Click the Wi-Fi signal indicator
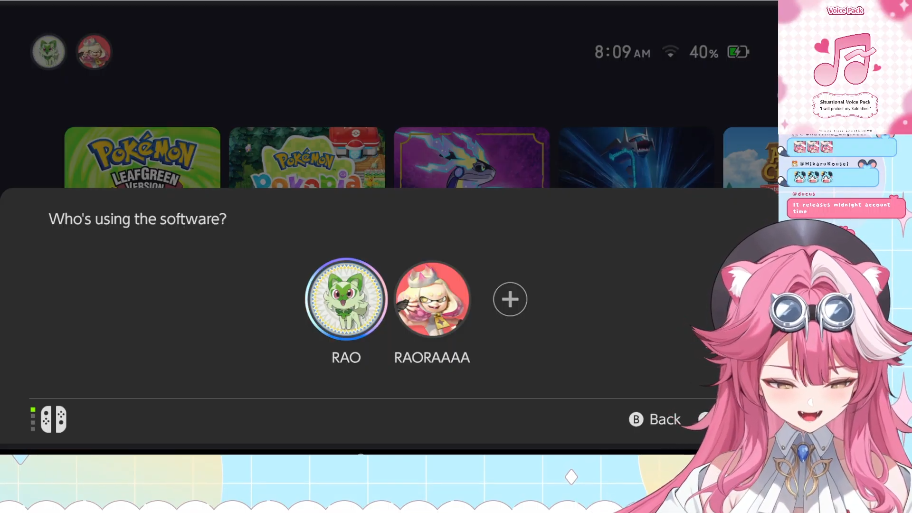The height and width of the screenshot is (513, 912). coord(670,51)
